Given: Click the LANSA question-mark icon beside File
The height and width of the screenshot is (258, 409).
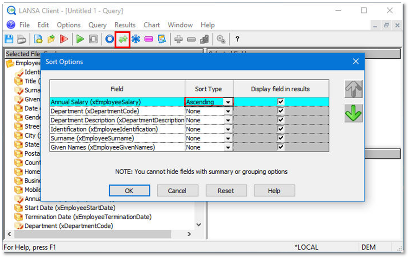Looking at the screenshot, I should tap(11, 25).
